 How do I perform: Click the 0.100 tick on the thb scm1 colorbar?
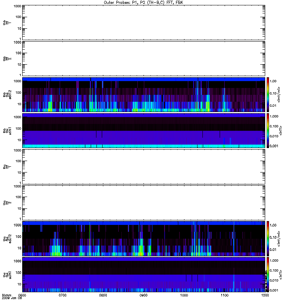(x=274, y=126)
